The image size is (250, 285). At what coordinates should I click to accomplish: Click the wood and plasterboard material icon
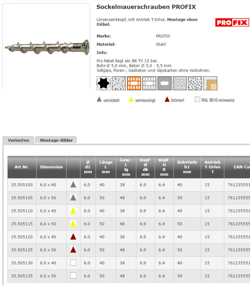[210, 83]
